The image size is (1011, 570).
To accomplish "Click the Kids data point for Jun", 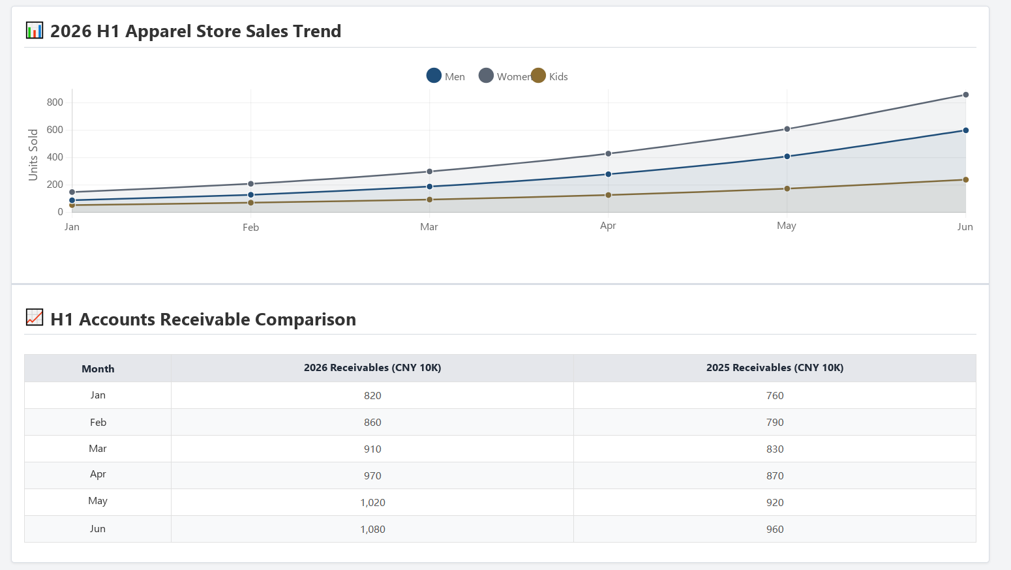I will point(965,180).
